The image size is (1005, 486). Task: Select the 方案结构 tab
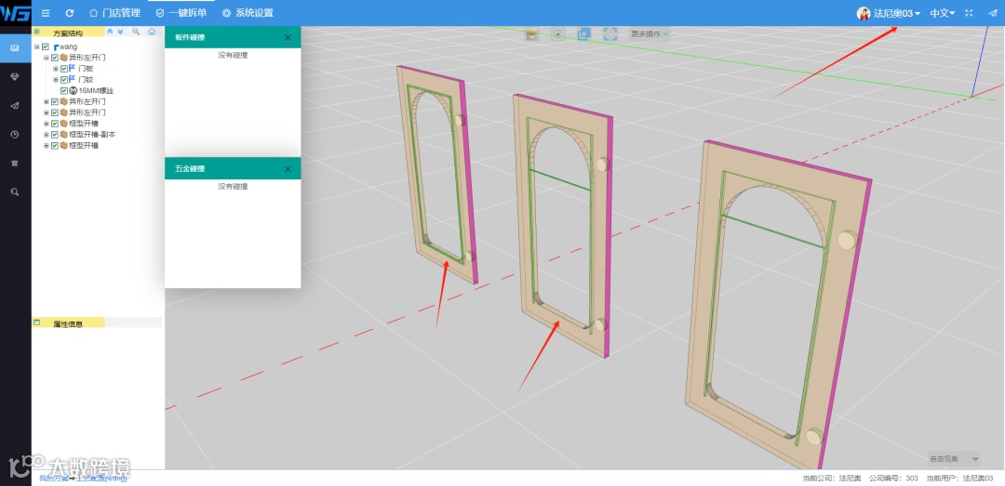click(x=68, y=32)
